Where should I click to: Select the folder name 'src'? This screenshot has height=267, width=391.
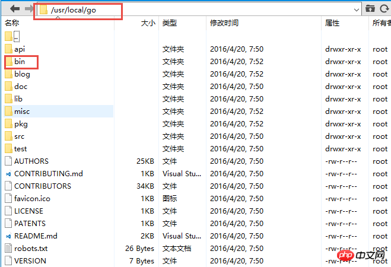tap(19, 136)
